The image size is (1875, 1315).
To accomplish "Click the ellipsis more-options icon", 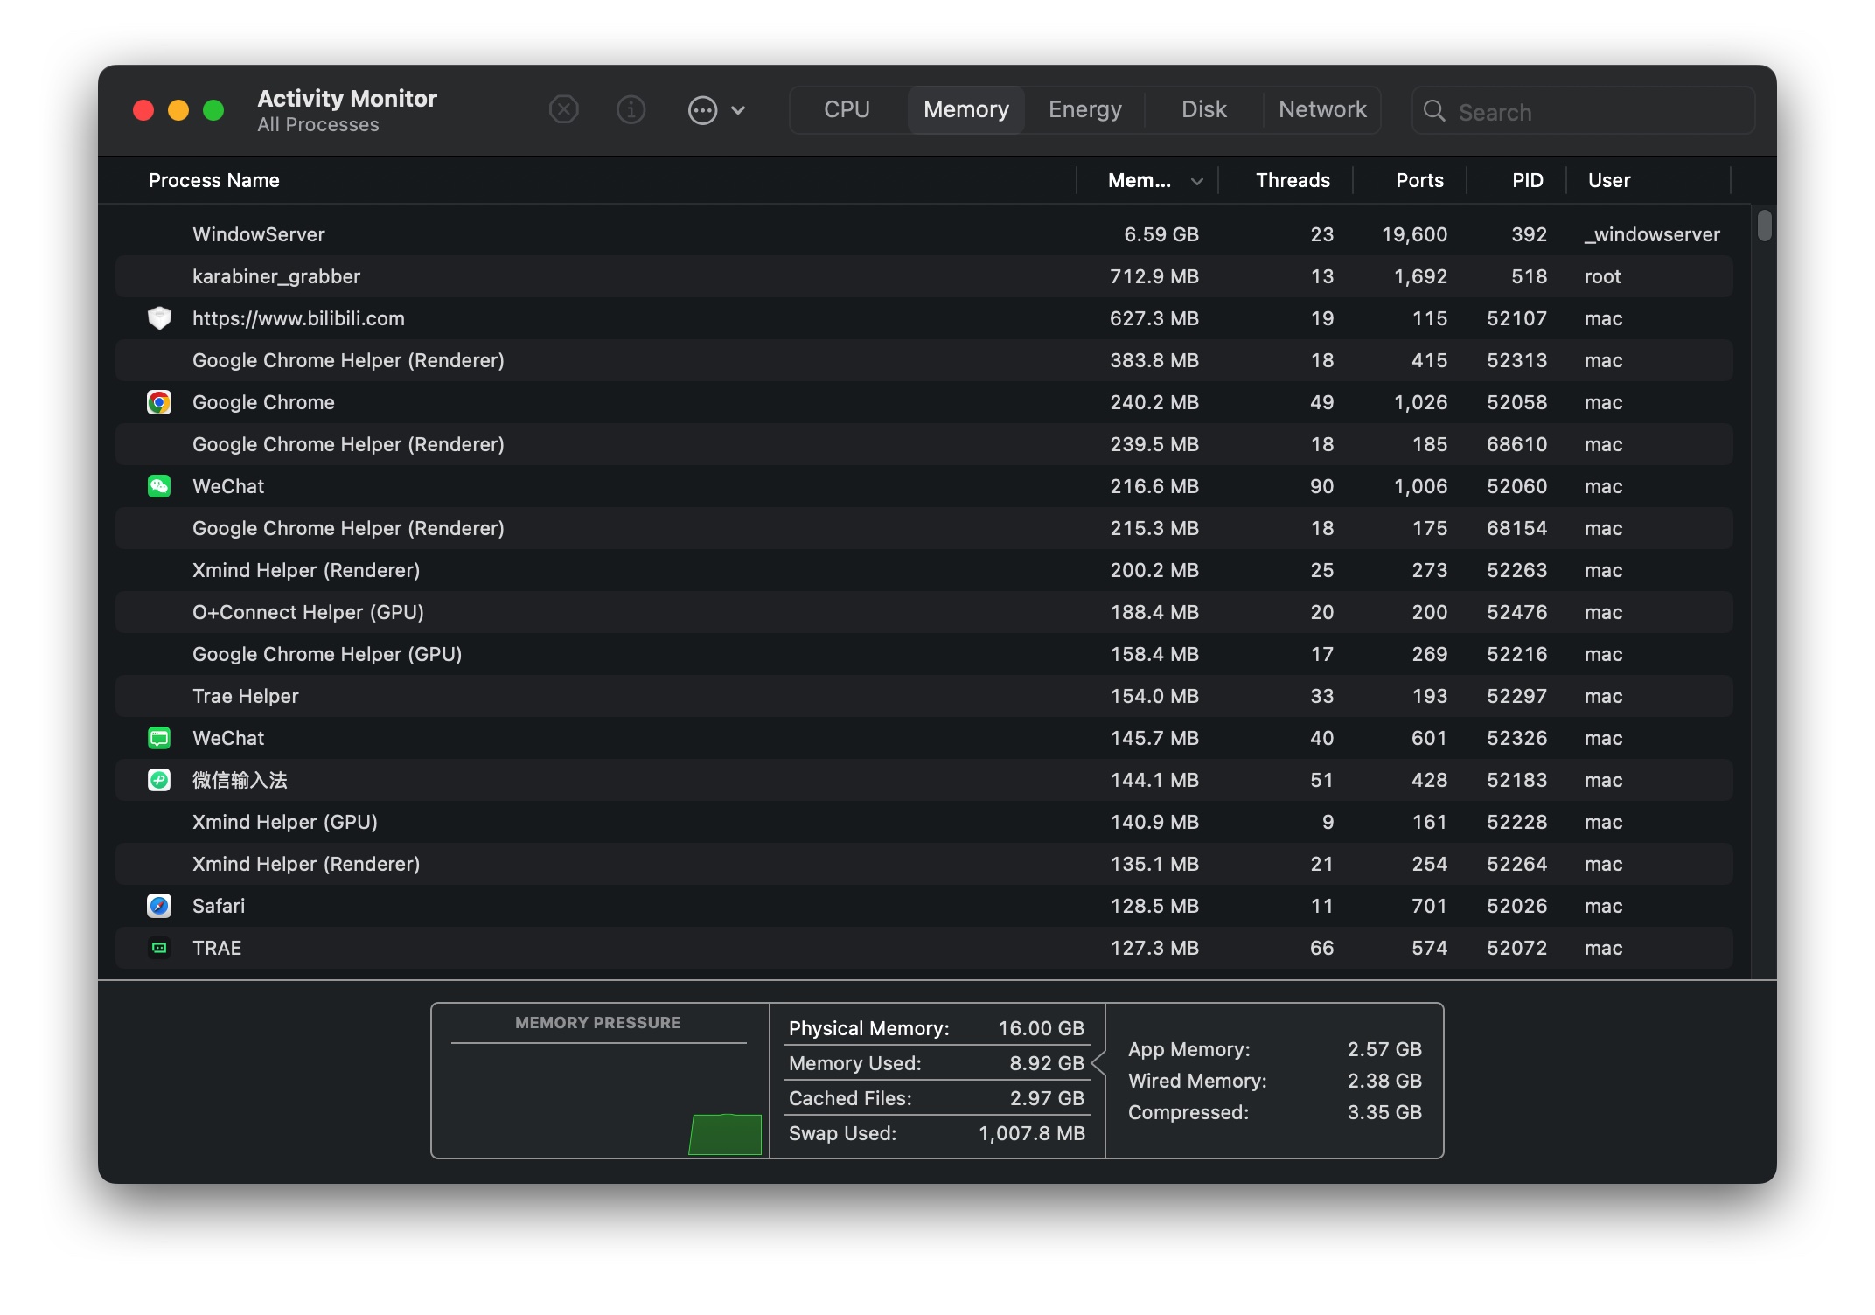I will (x=702, y=110).
